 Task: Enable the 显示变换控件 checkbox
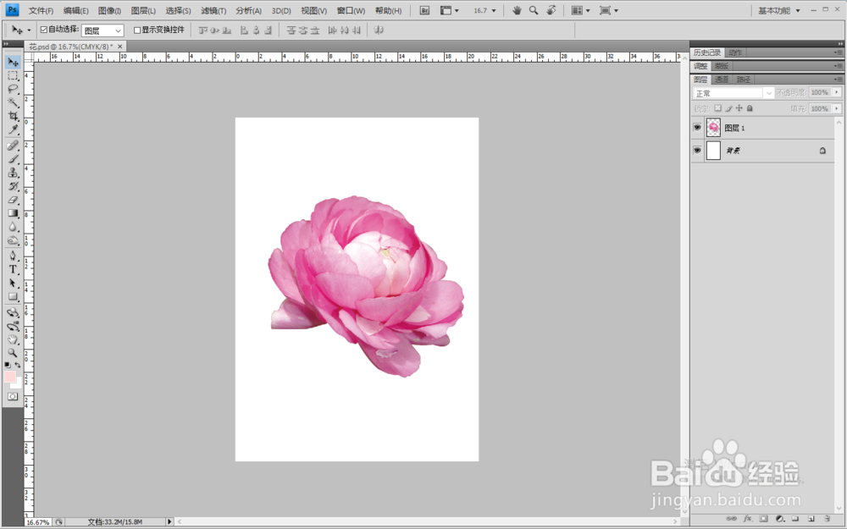tap(136, 30)
